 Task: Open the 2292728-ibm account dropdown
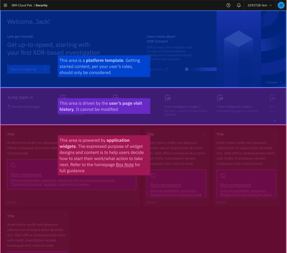point(260,5)
